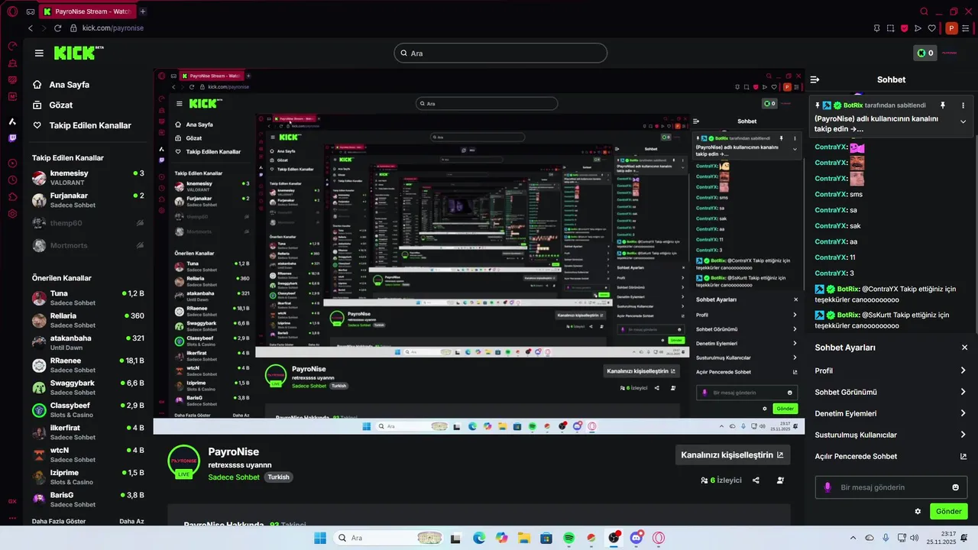Open Discord from the taskbar
Screen dimensions: 978x550
636,538
